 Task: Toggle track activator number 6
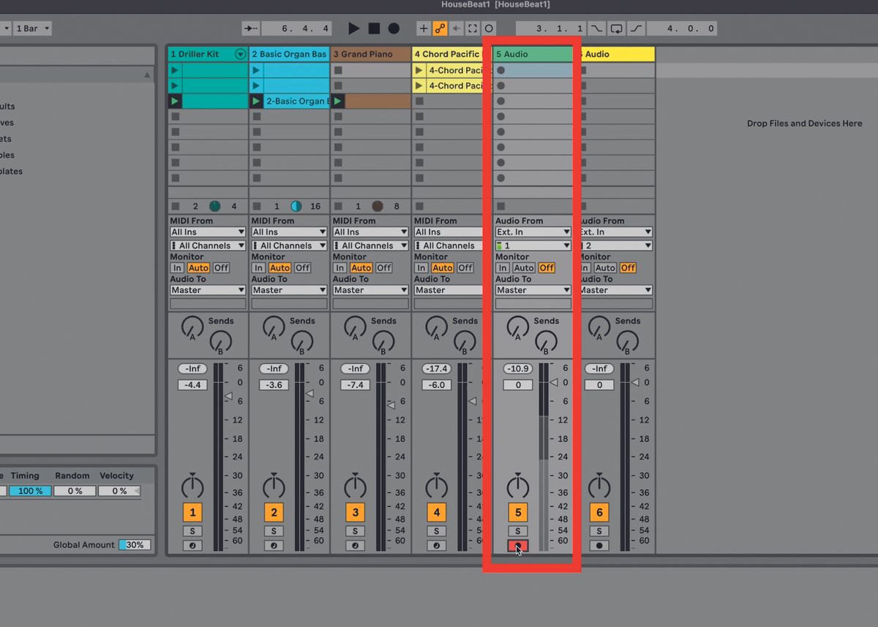(x=599, y=512)
